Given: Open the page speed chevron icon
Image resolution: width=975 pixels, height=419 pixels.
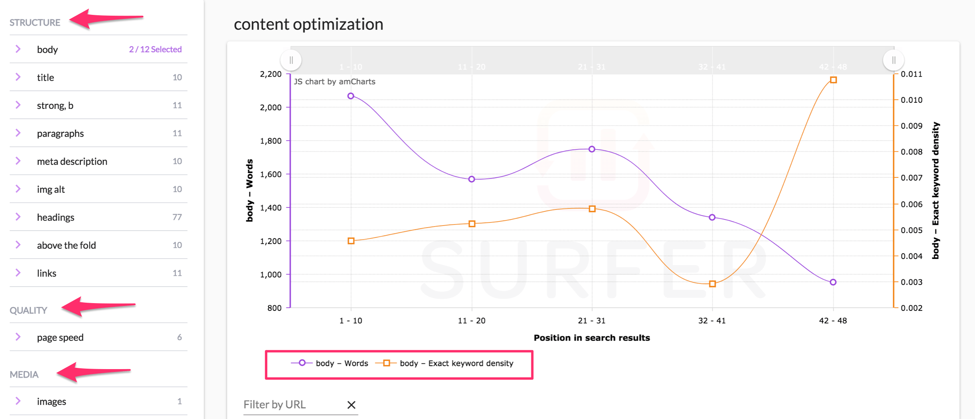Looking at the screenshot, I should (x=18, y=337).
